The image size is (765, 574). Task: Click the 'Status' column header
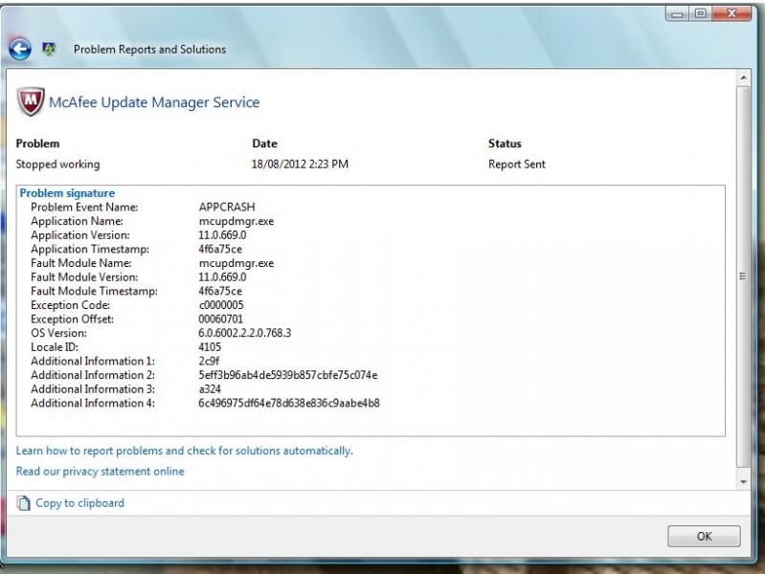click(x=505, y=143)
